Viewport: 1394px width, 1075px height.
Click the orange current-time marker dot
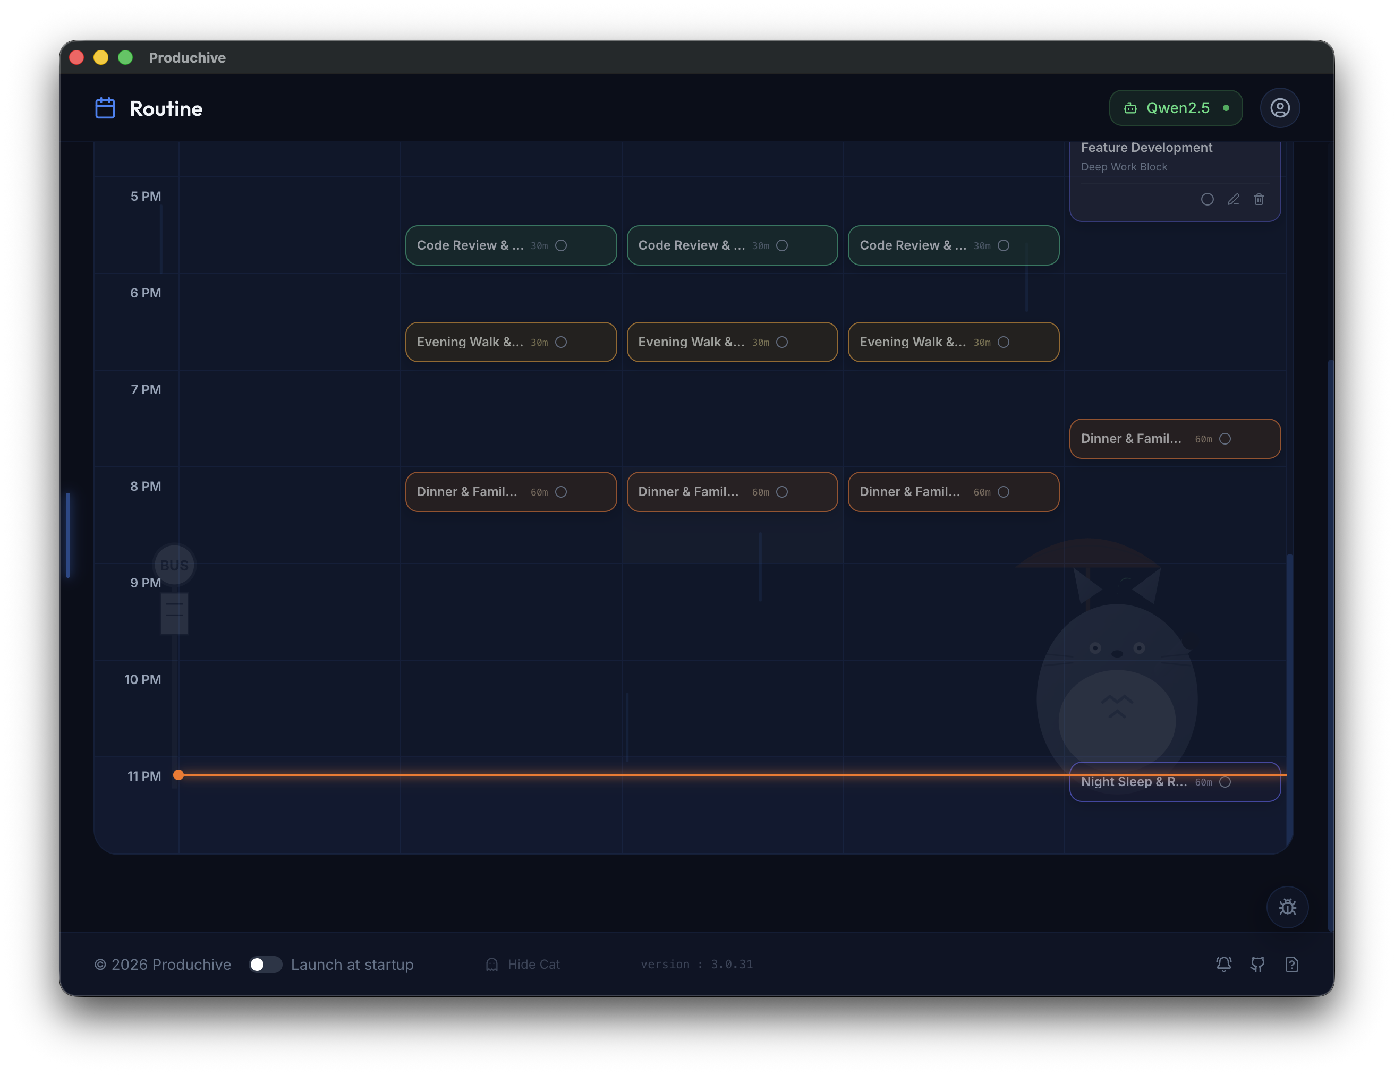[x=178, y=774]
